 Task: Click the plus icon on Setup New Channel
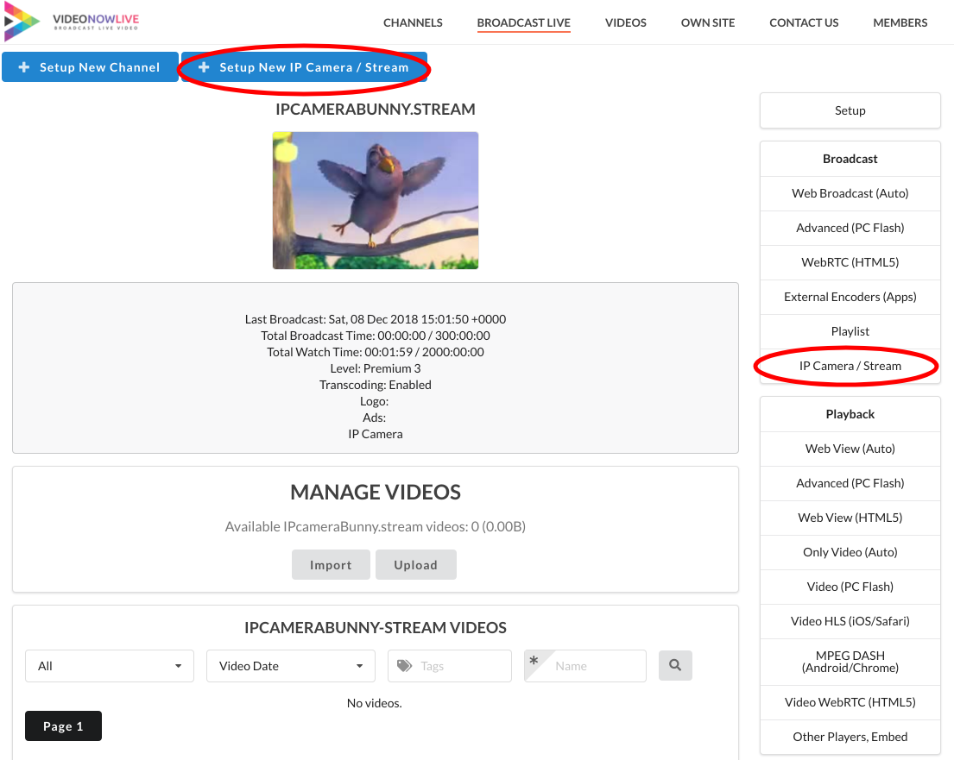pyautogui.click(x=22, y=66)
